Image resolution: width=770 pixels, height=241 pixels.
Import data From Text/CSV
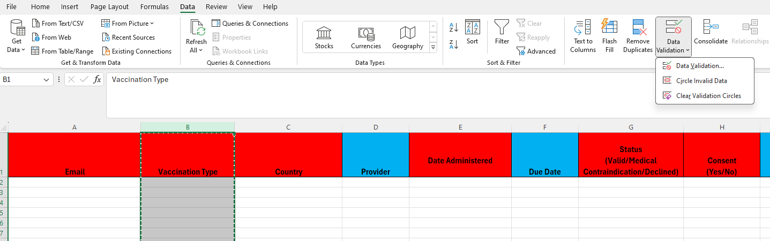pos(57,23)
